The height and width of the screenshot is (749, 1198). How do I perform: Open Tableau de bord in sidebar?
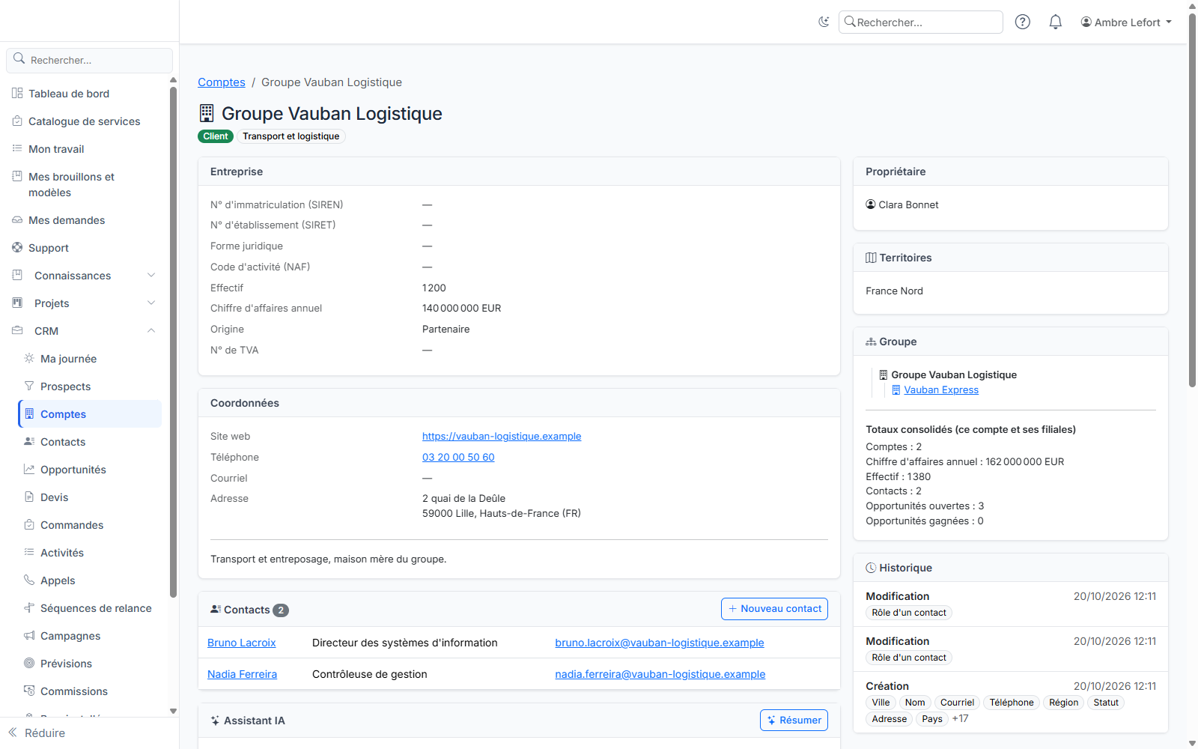[69, 94]
